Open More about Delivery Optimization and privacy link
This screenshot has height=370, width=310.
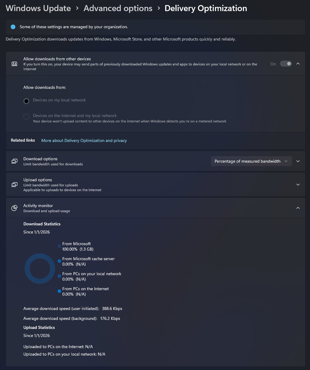point(84,140)
